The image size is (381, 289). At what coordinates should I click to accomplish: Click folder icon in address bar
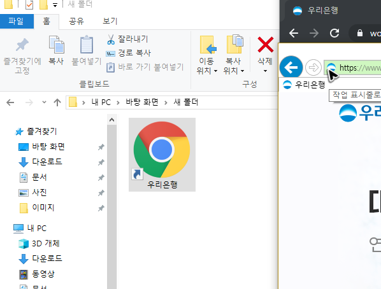73,102
